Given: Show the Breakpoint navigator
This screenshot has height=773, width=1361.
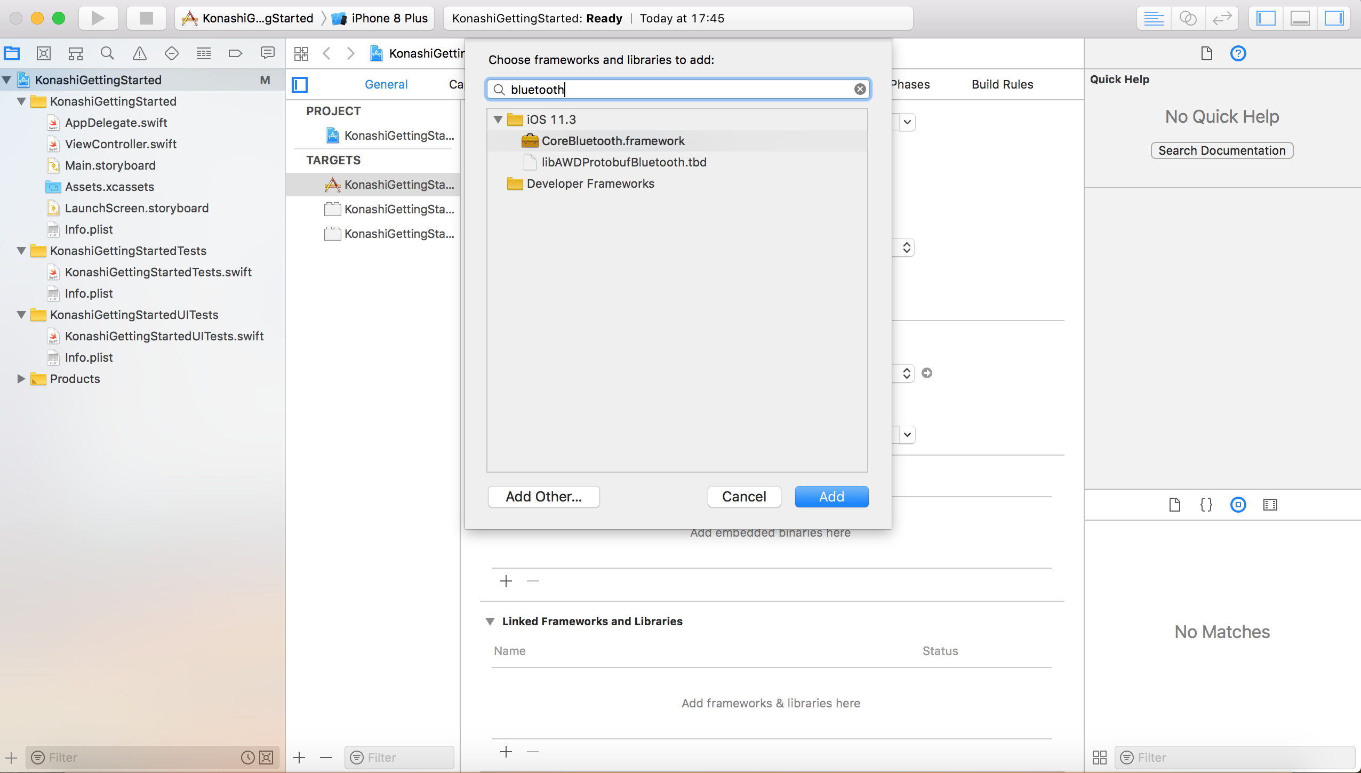Looking at the screenshot, I should [235, 53].
